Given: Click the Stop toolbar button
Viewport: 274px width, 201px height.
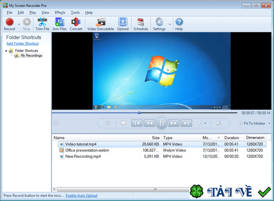Looking at the screenshot, I should coord(27,24).
